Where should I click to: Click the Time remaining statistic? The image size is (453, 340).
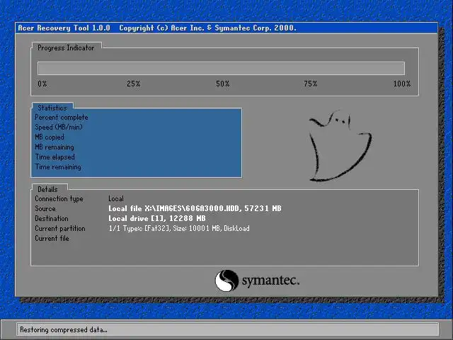tap(58, 167)
